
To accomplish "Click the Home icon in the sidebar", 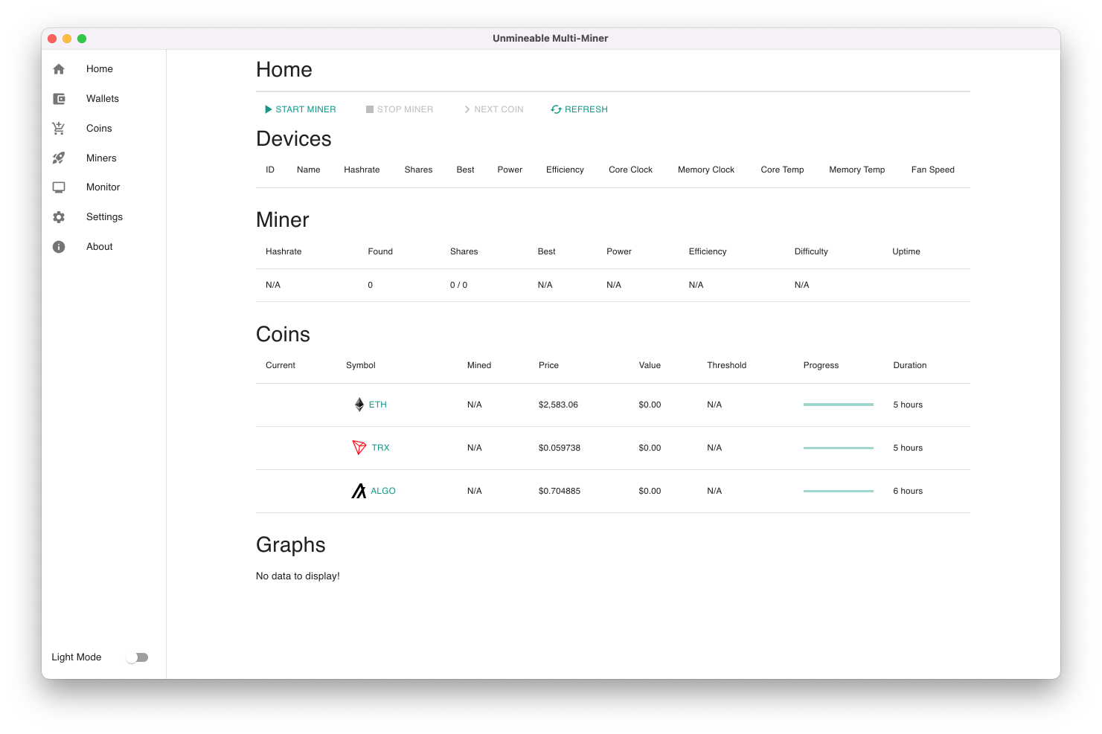I will pyautogui.click(x=59, y=68).
